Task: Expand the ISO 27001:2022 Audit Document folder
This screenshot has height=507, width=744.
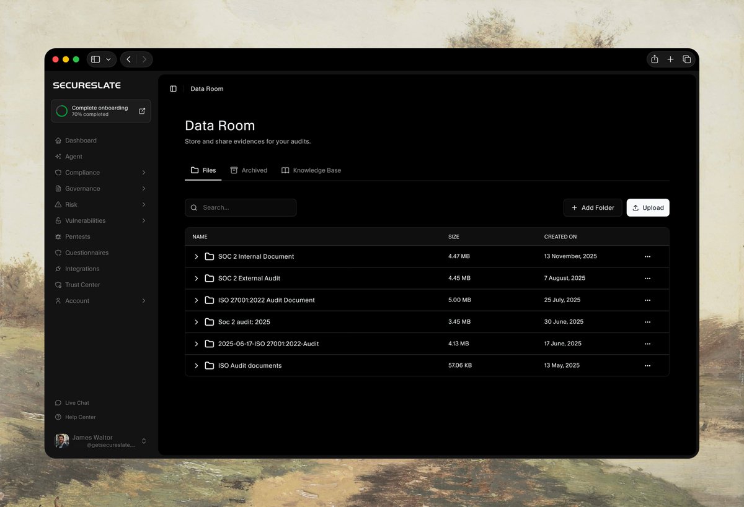Action: pos(197,300)
